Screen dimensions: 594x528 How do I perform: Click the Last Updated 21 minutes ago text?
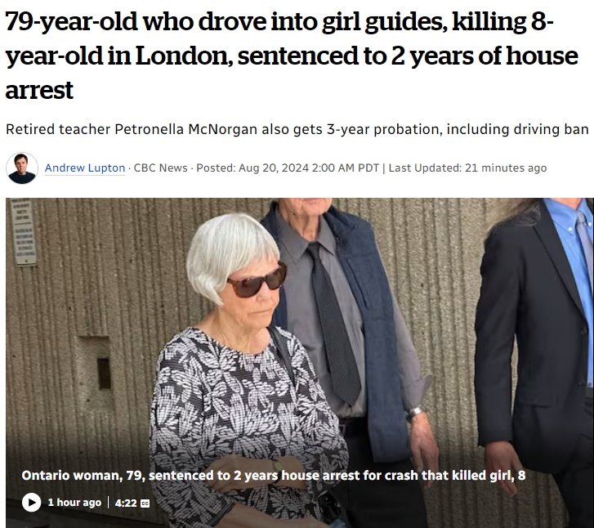click(467, 168)
